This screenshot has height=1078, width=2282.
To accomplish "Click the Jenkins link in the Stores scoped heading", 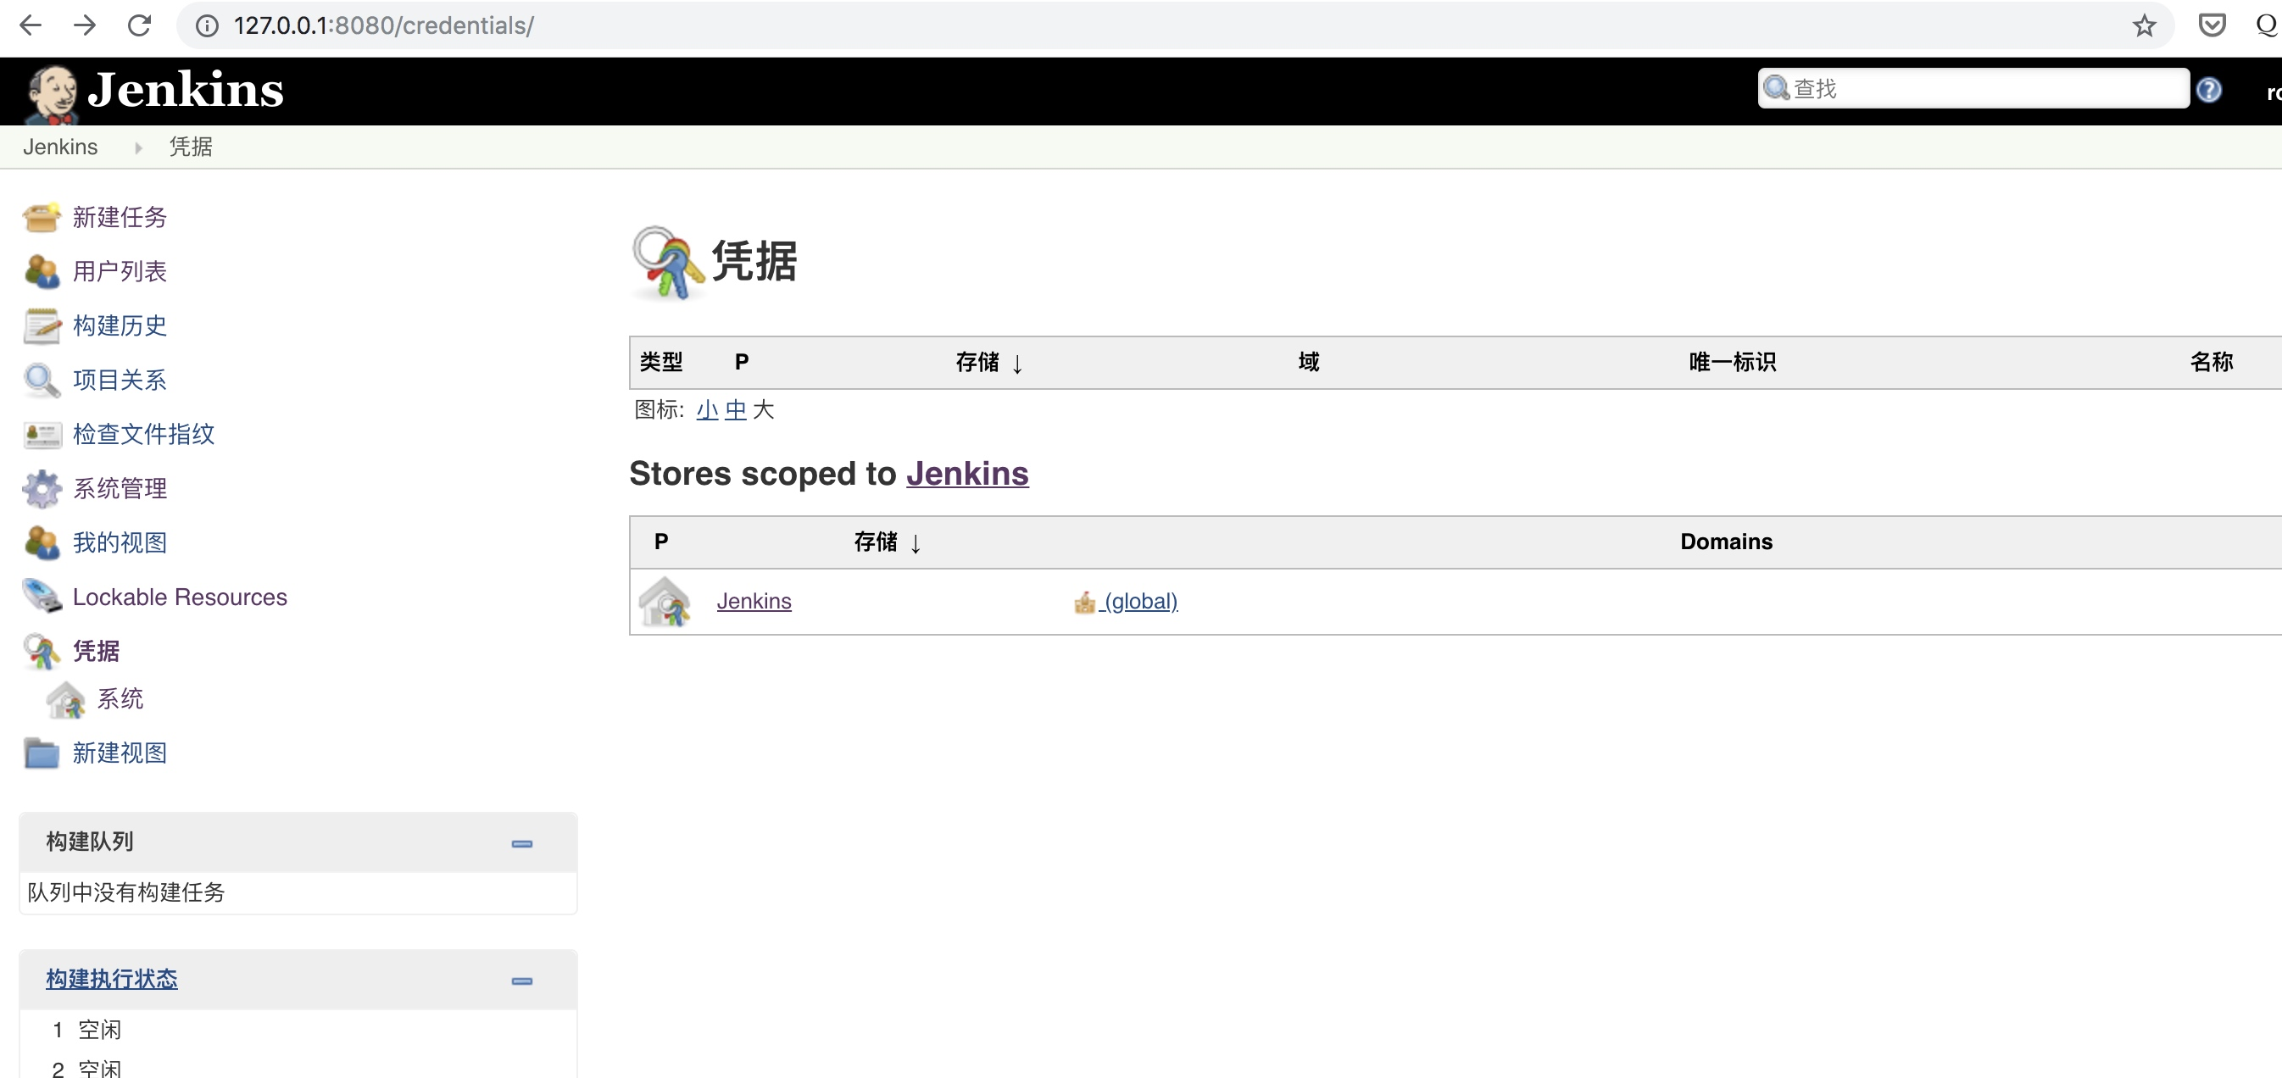I will click(x=966, y=474).
